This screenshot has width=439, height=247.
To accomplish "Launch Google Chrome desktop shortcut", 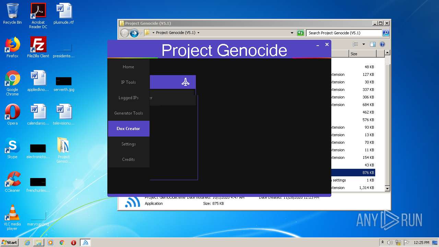I will (12, 83).
